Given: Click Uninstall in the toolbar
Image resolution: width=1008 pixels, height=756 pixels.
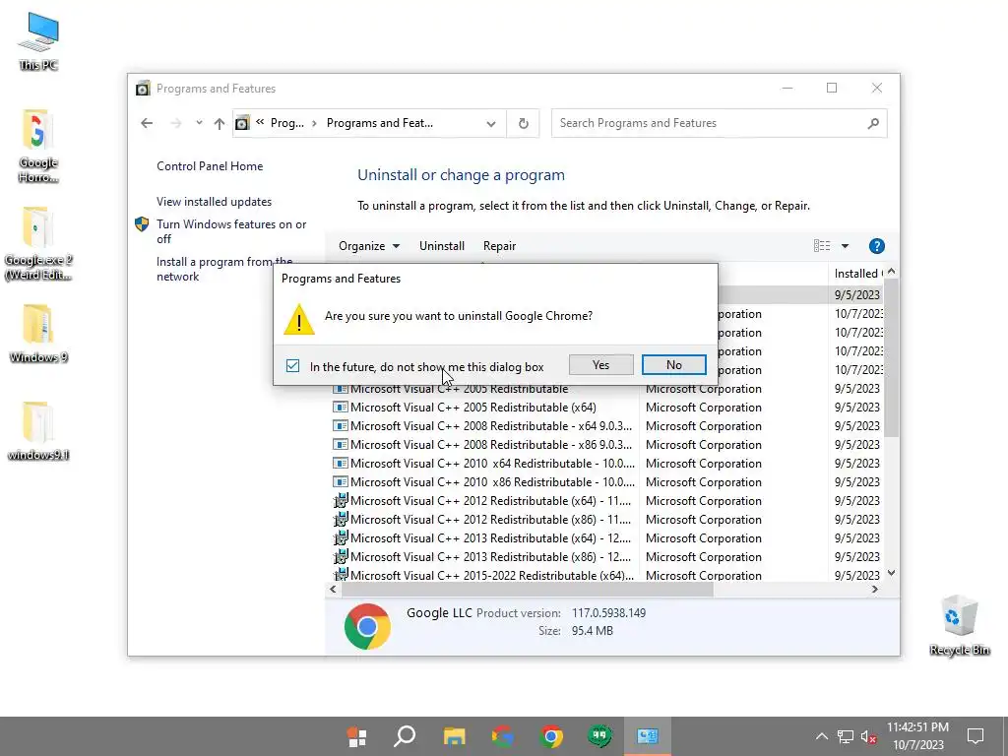Looking at the screenshot, I should pos(442,245).
